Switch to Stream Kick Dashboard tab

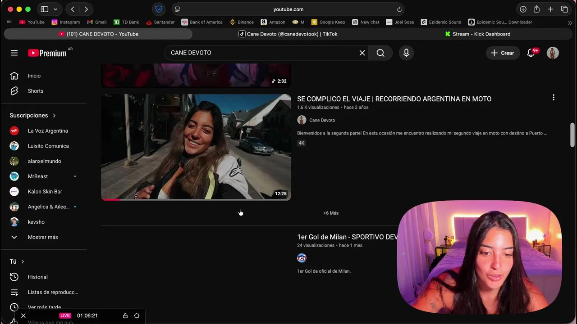(x=478, y=34)
